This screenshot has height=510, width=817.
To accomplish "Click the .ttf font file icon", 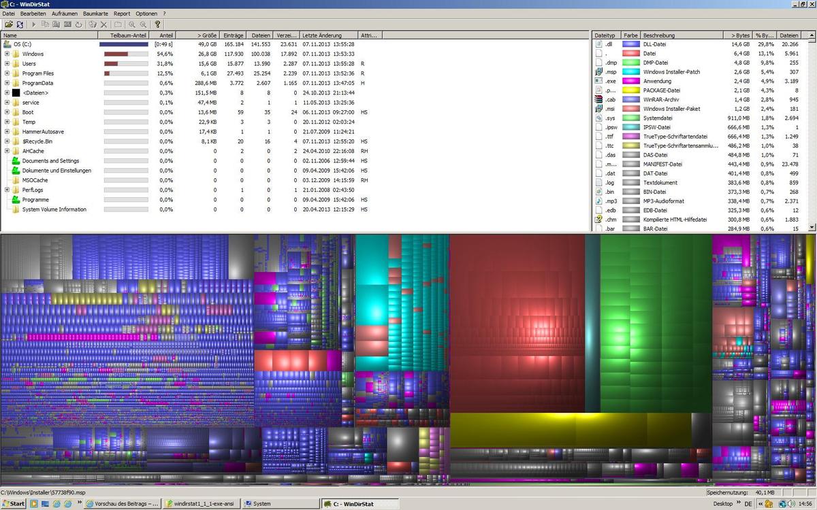I will tap(599, 136).
